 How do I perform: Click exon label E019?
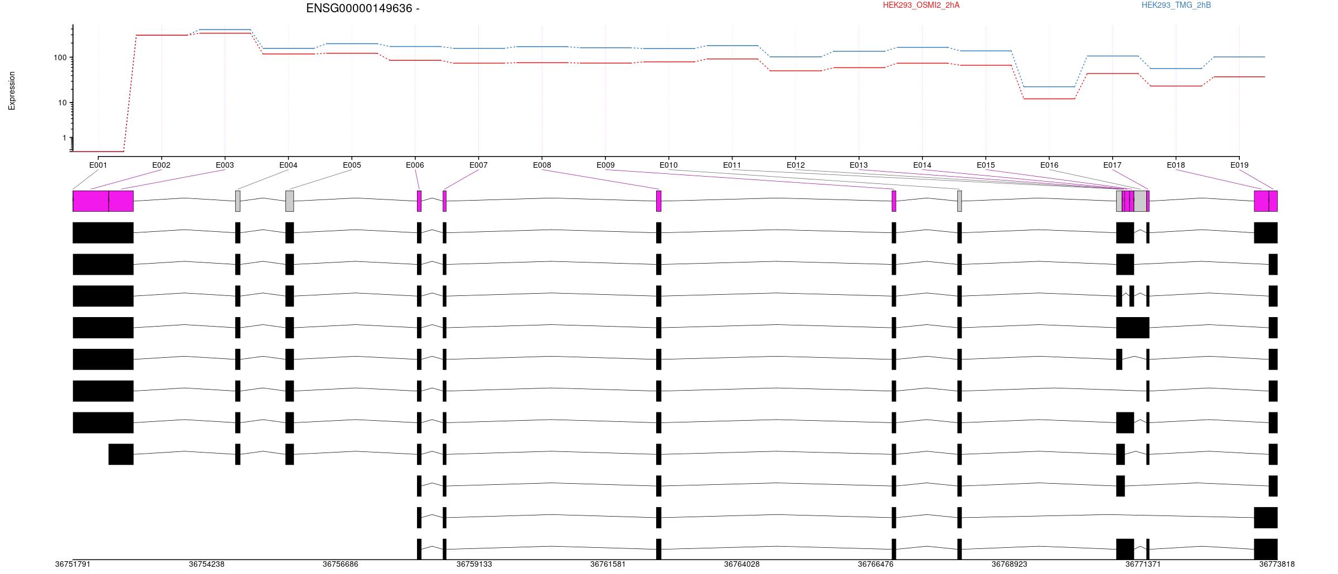[x=1239, y=165]
